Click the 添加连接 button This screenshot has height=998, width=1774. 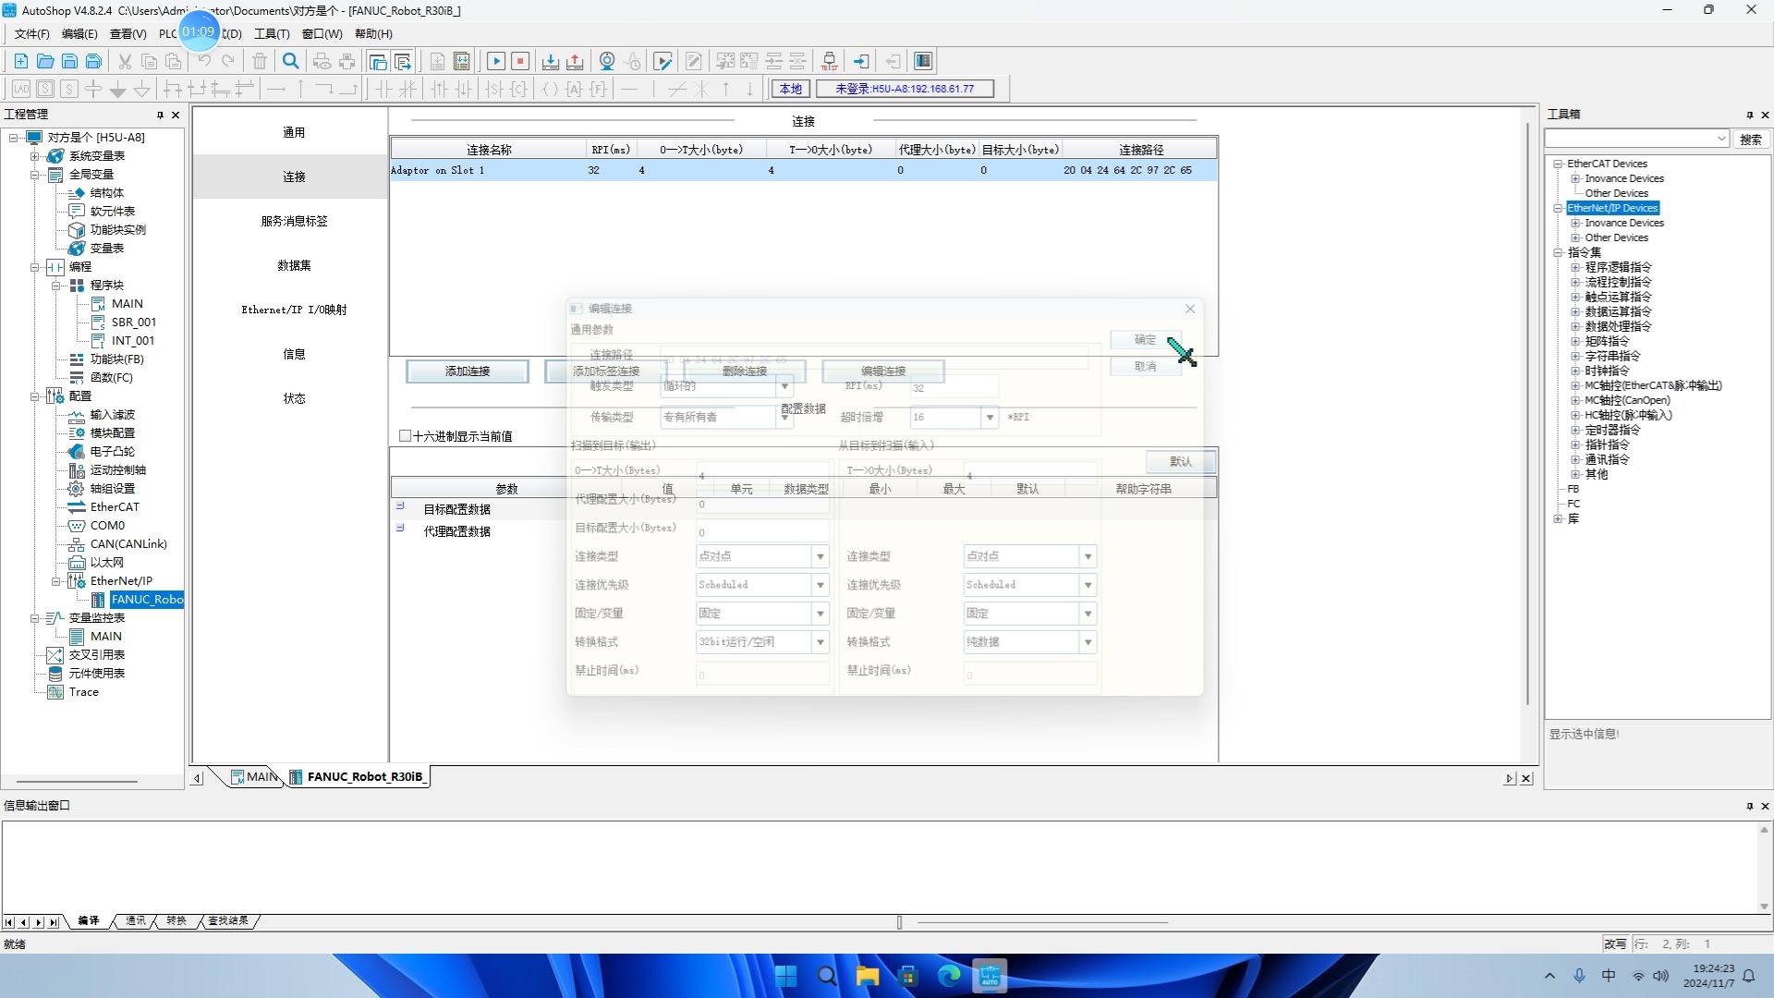pos(468,371)
